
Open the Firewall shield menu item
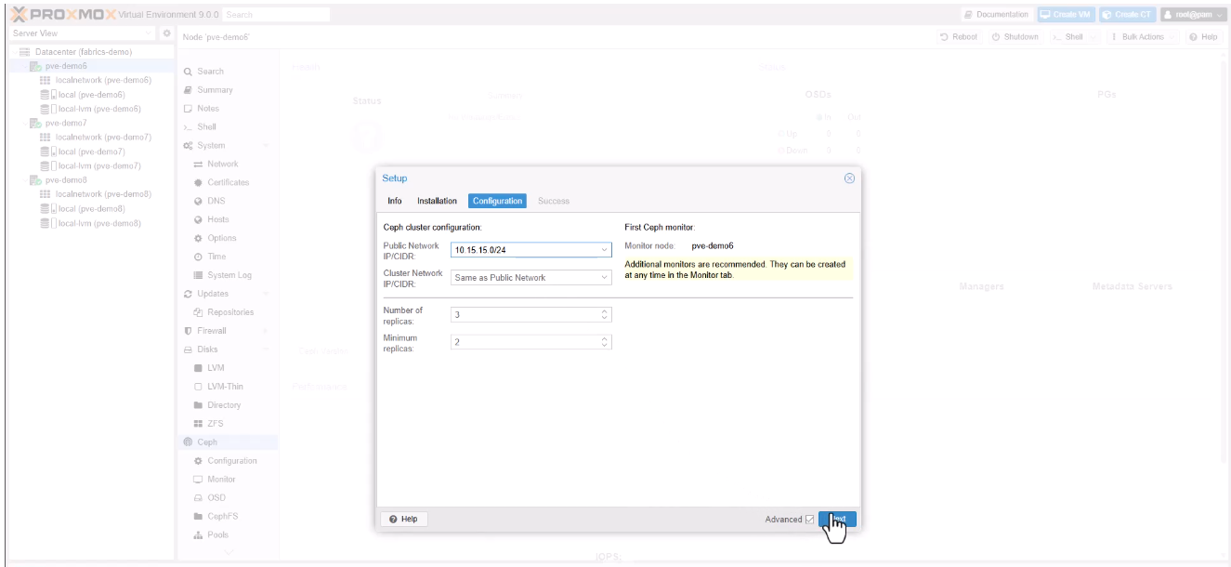188,331
